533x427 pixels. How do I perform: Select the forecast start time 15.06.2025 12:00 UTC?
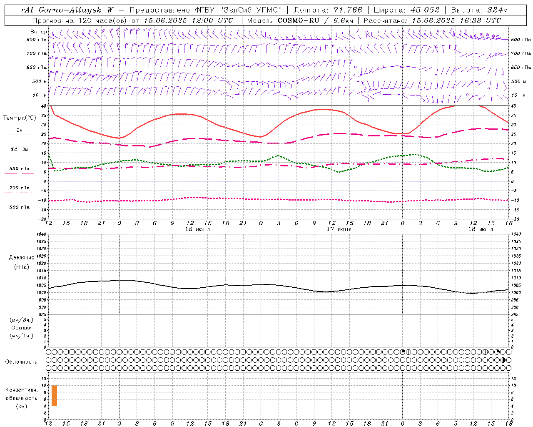188,20
